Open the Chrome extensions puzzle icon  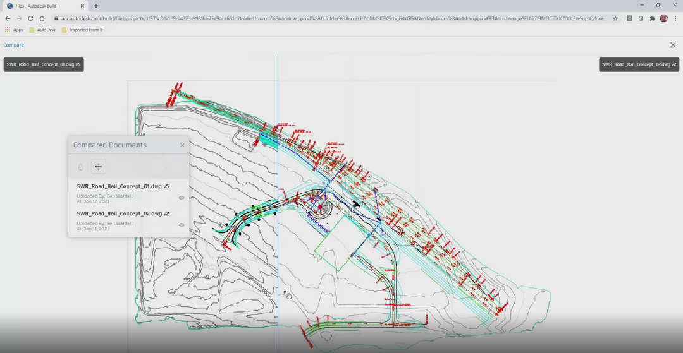click(652, 18)
